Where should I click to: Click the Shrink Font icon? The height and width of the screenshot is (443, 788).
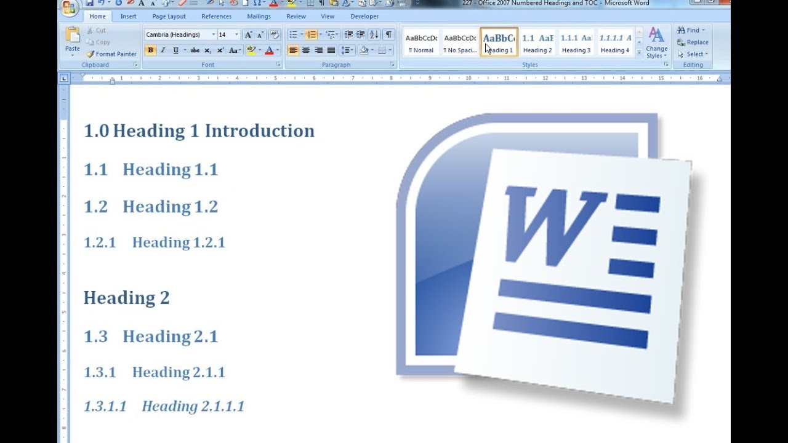(260, 35)
